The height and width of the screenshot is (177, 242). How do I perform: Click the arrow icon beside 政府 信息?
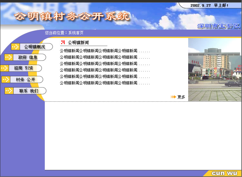(9, 57)
